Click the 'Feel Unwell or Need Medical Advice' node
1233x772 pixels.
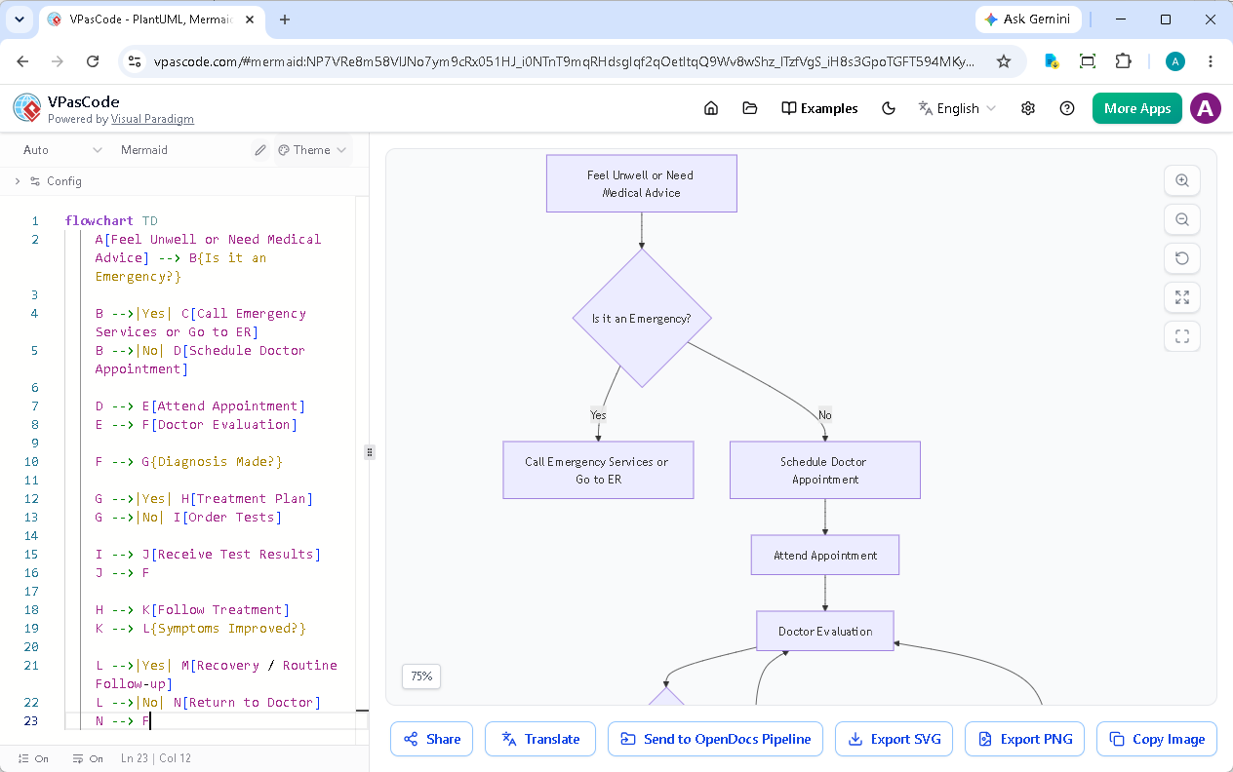coord(641,183)
